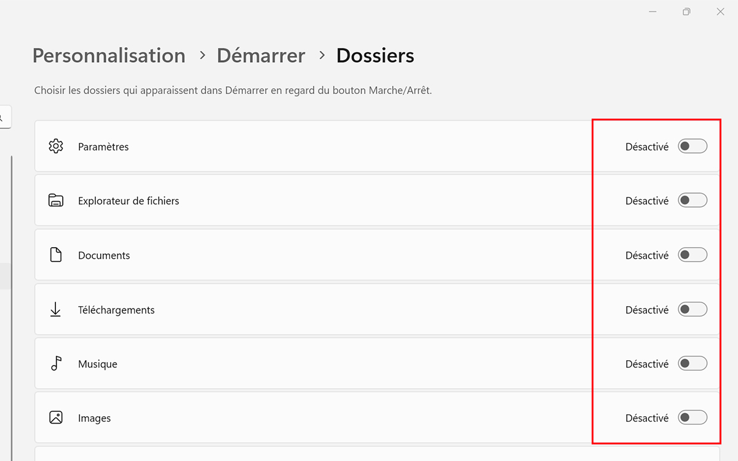Screen dimensions: 738x461
Task: Enable the Paramètres toggle
Action: pyautogui.click(x=692, y=146)
